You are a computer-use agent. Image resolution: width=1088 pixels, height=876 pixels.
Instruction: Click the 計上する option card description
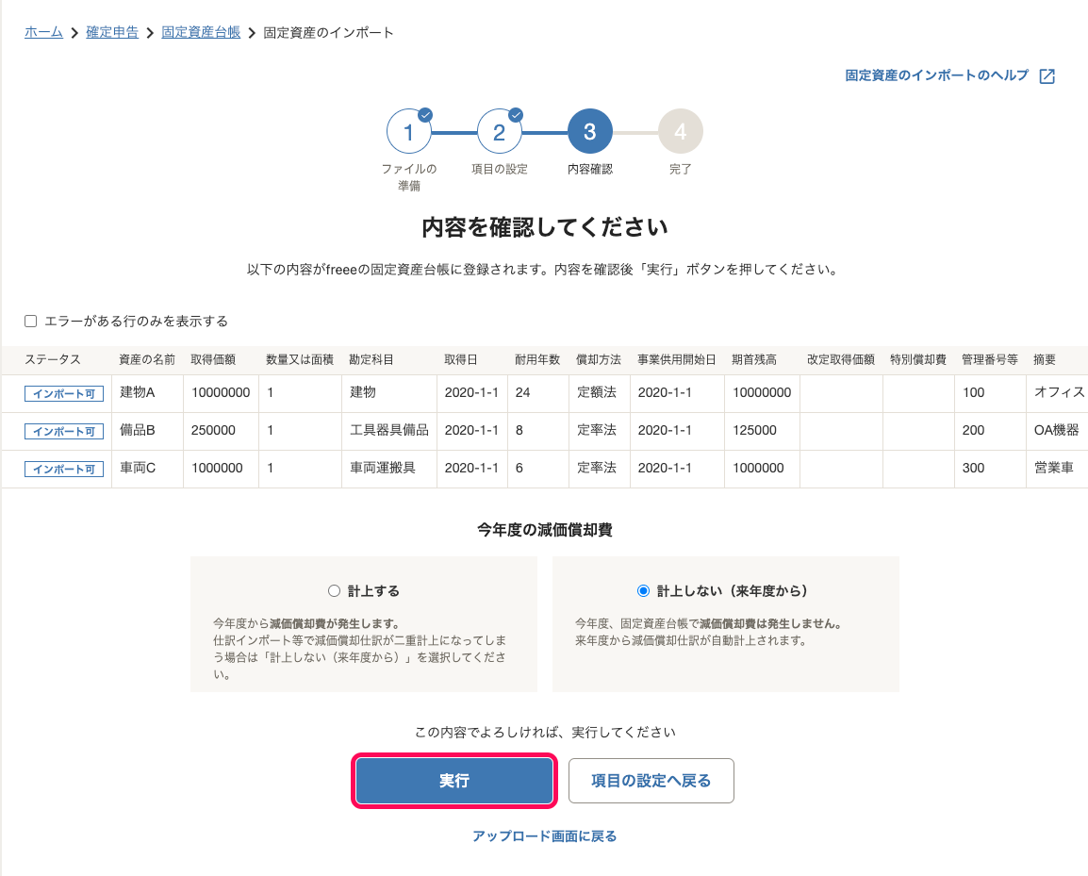pos(359,649)
